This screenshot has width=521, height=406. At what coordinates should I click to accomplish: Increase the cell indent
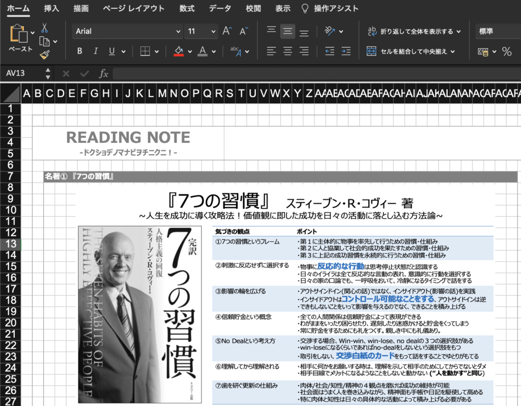[346, 51]
